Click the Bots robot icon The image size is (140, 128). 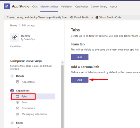pos(18,102)
